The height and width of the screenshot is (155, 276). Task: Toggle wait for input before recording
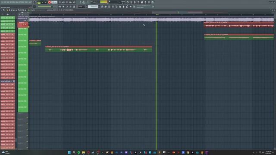click(x=63, y=2)
